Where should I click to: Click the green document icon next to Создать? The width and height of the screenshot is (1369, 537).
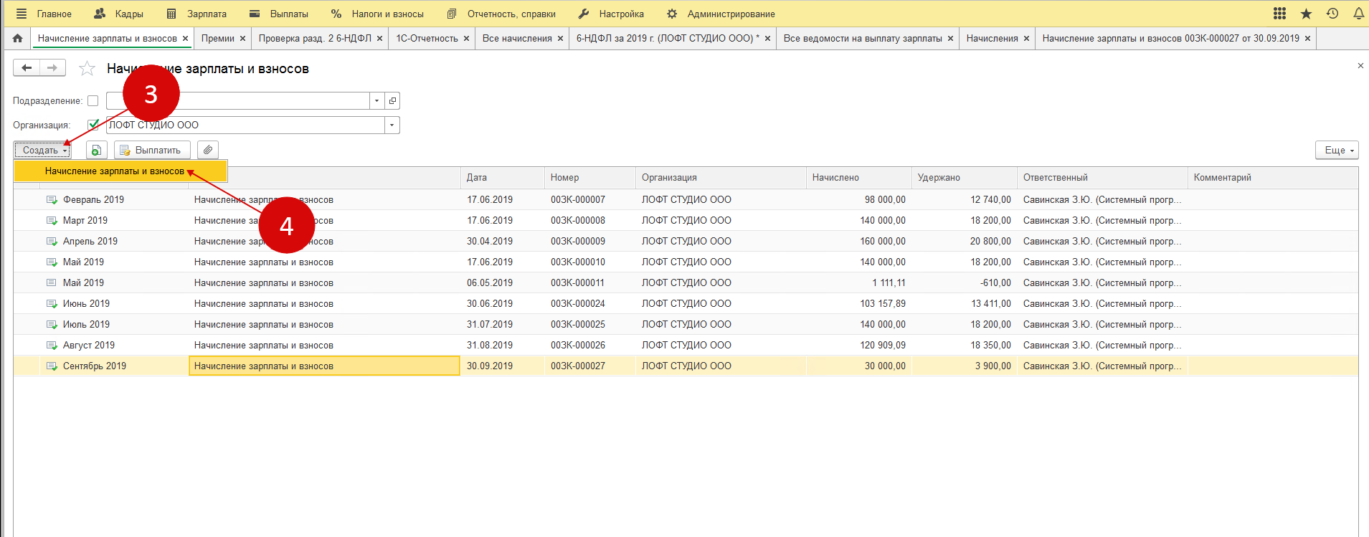(x=96, y=150)
